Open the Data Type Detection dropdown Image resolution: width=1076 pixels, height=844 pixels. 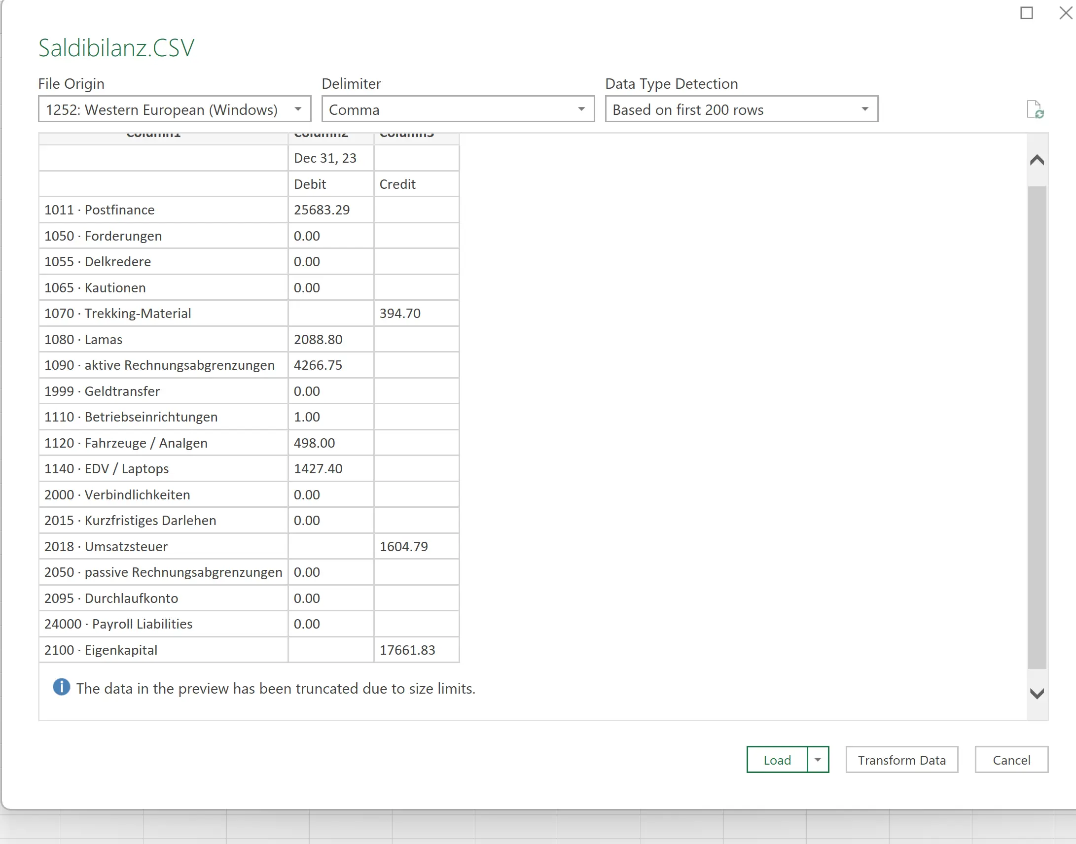pos(865,109)
